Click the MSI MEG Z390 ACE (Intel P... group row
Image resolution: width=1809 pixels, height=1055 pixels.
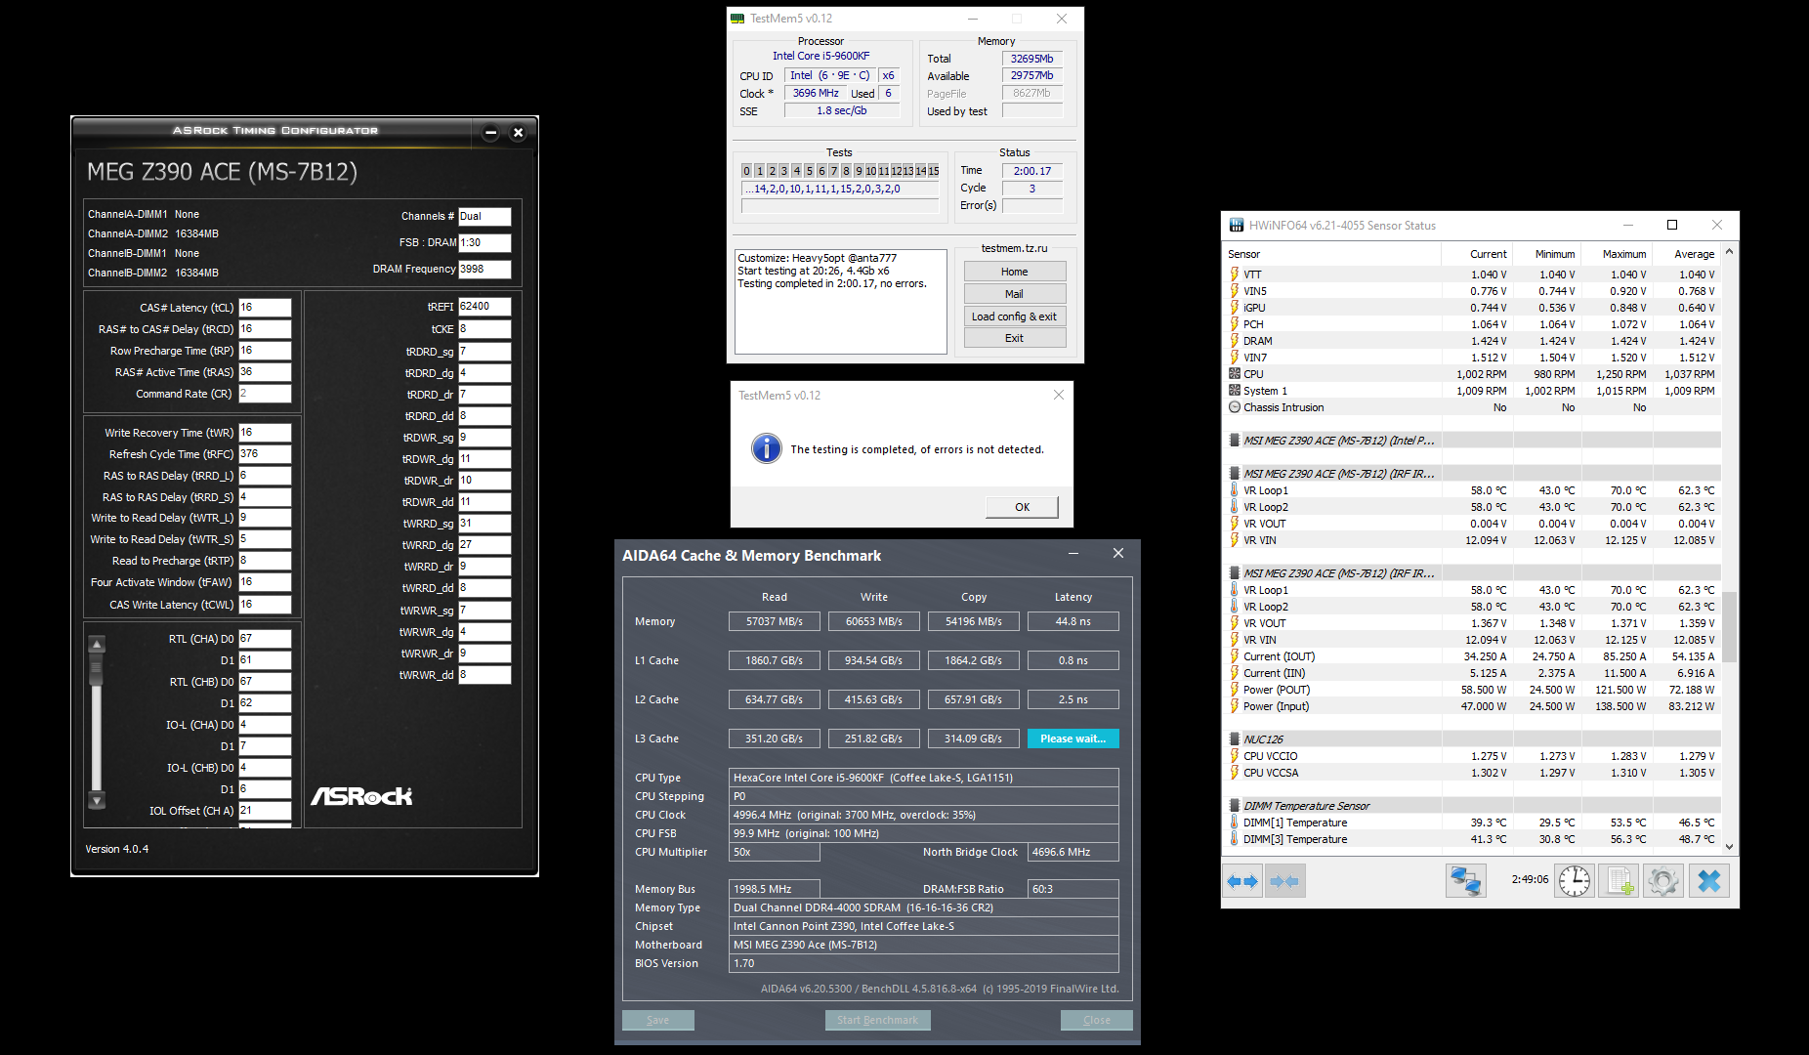coord(1473,441)
